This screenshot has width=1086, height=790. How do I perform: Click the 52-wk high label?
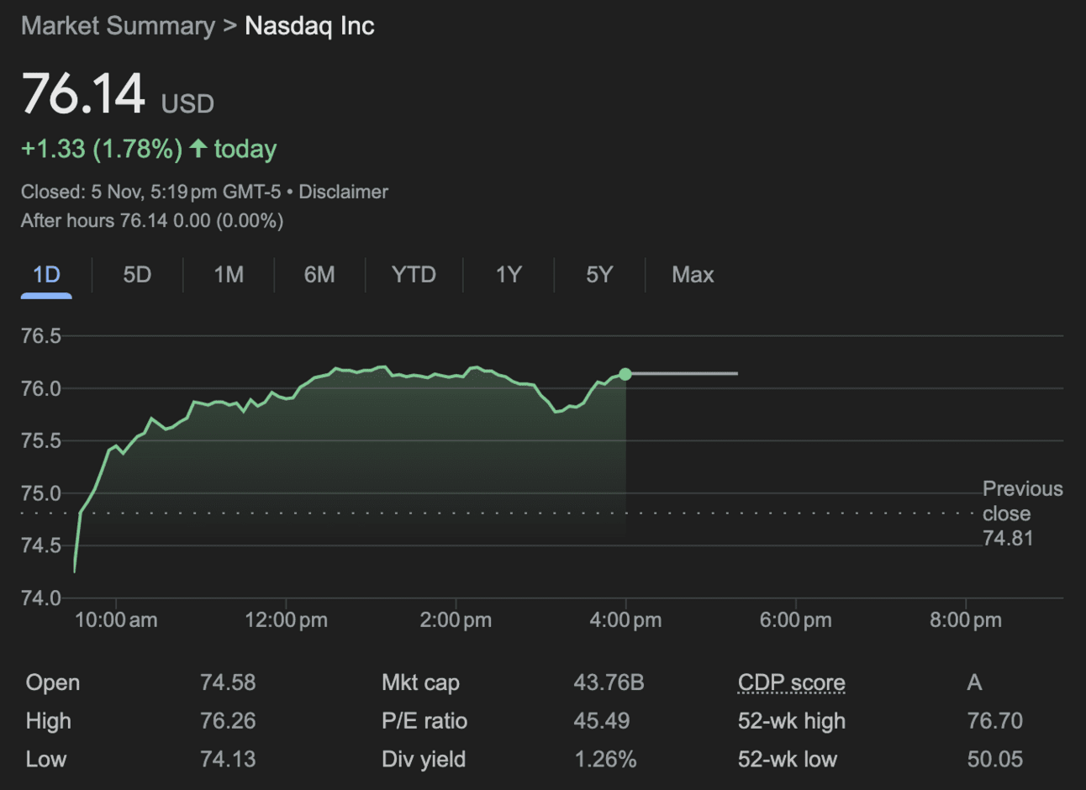point(792,721)
